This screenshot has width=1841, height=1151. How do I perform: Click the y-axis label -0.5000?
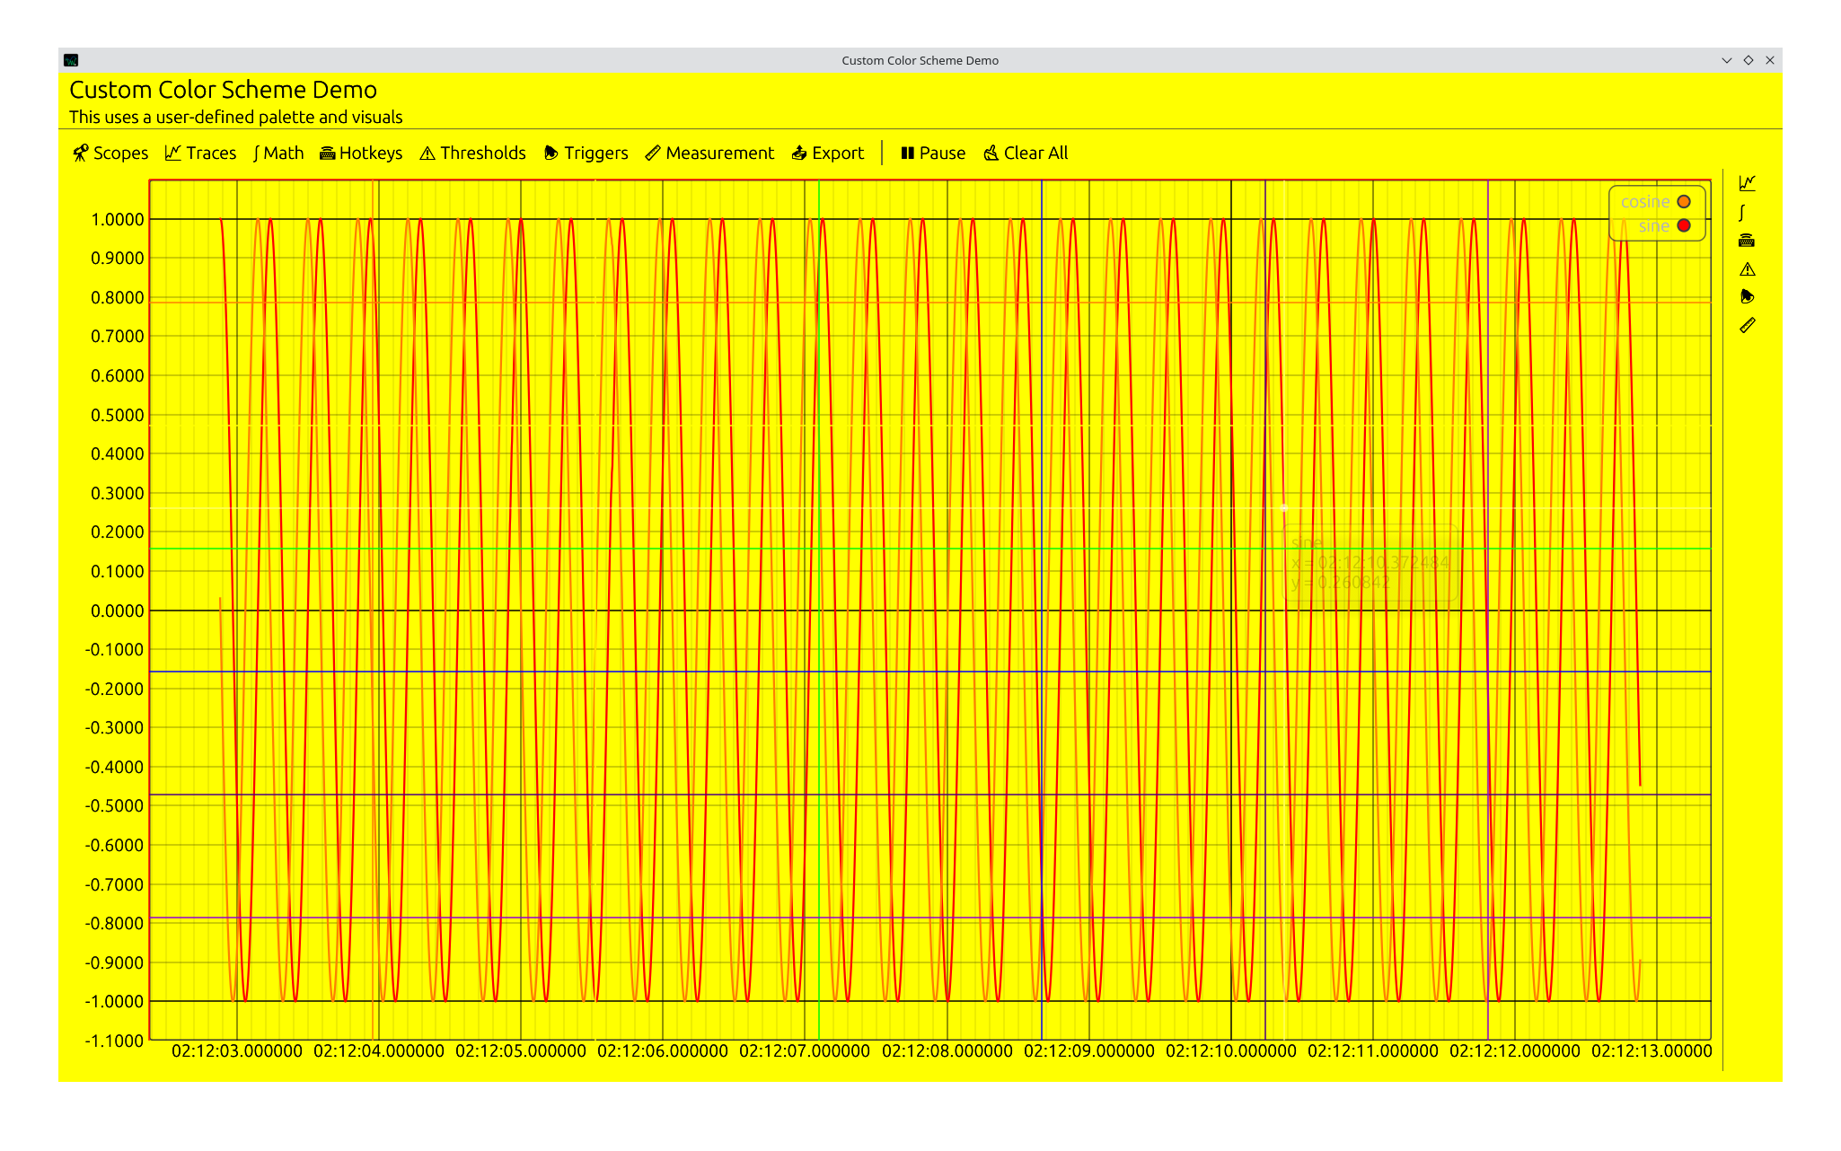click(114, 806)
